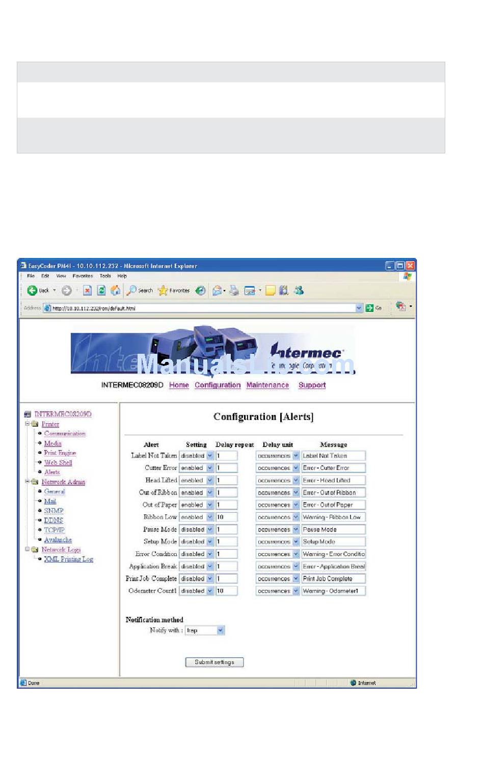
Task: Open Pause Mode delay unit dropdown
Action: point(296,530)
